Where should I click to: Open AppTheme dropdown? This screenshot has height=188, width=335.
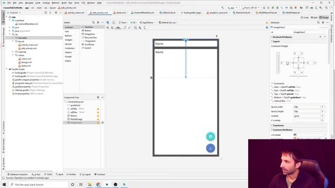coord(147,22)
